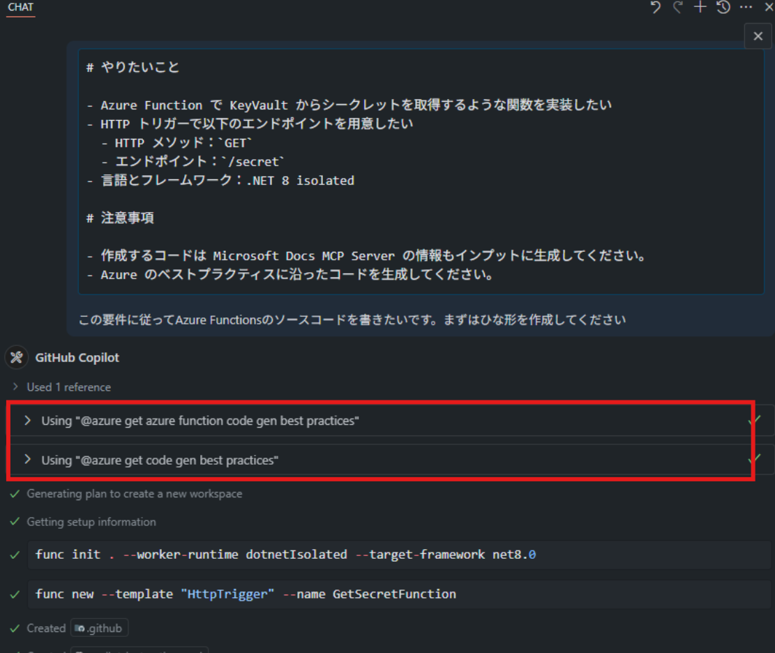This screenshot has width=775, height=653.
Task: Dismiss the user request with X button
Action: pos(758,36)
